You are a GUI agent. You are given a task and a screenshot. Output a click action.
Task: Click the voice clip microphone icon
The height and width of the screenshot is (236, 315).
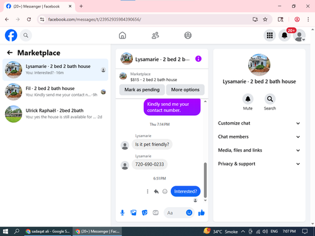click(x=122, y=213)
